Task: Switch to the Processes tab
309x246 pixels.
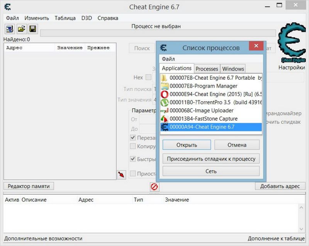Action: 207,69
